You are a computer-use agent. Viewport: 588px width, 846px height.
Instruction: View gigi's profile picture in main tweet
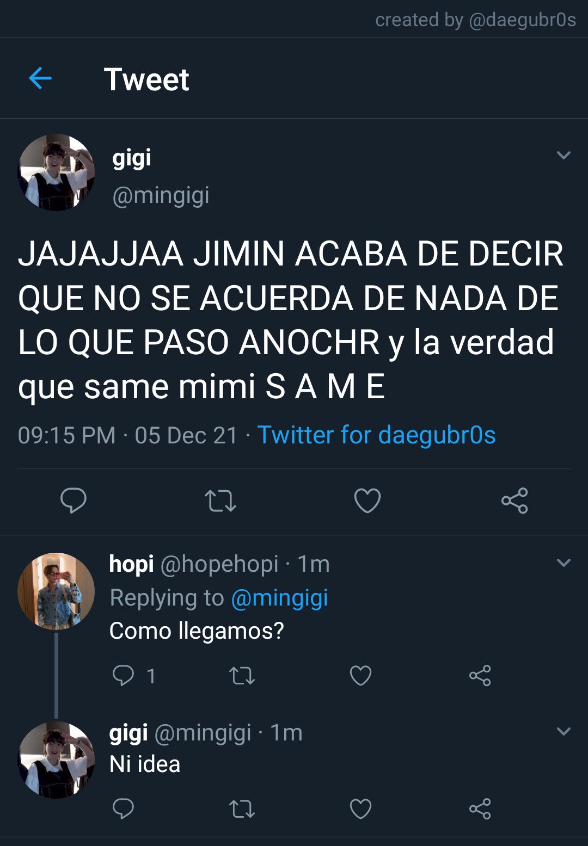[56, 172]
